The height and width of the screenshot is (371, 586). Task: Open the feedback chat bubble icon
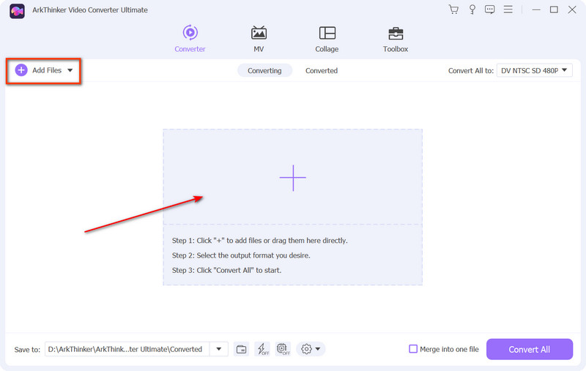pos(489,10)
